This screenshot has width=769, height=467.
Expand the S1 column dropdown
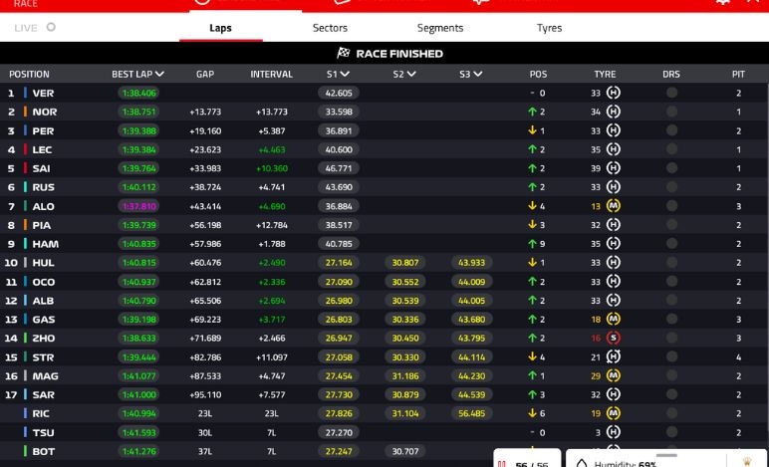[x=345, y=74]
